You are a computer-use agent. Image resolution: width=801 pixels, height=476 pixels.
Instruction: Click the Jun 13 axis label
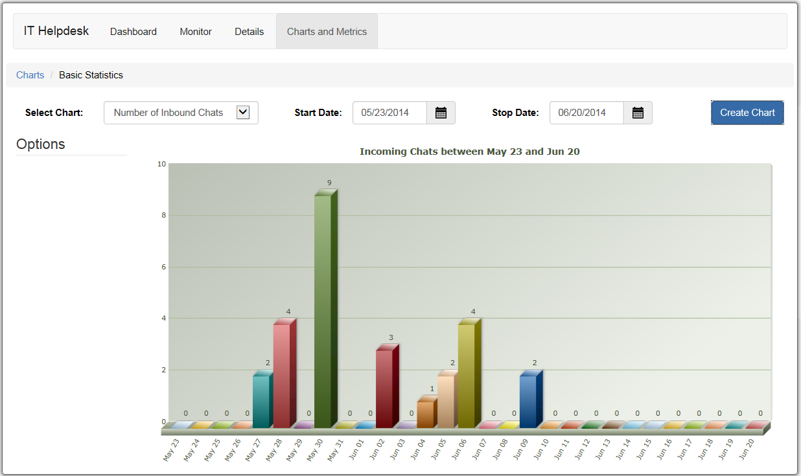point(603,449)
